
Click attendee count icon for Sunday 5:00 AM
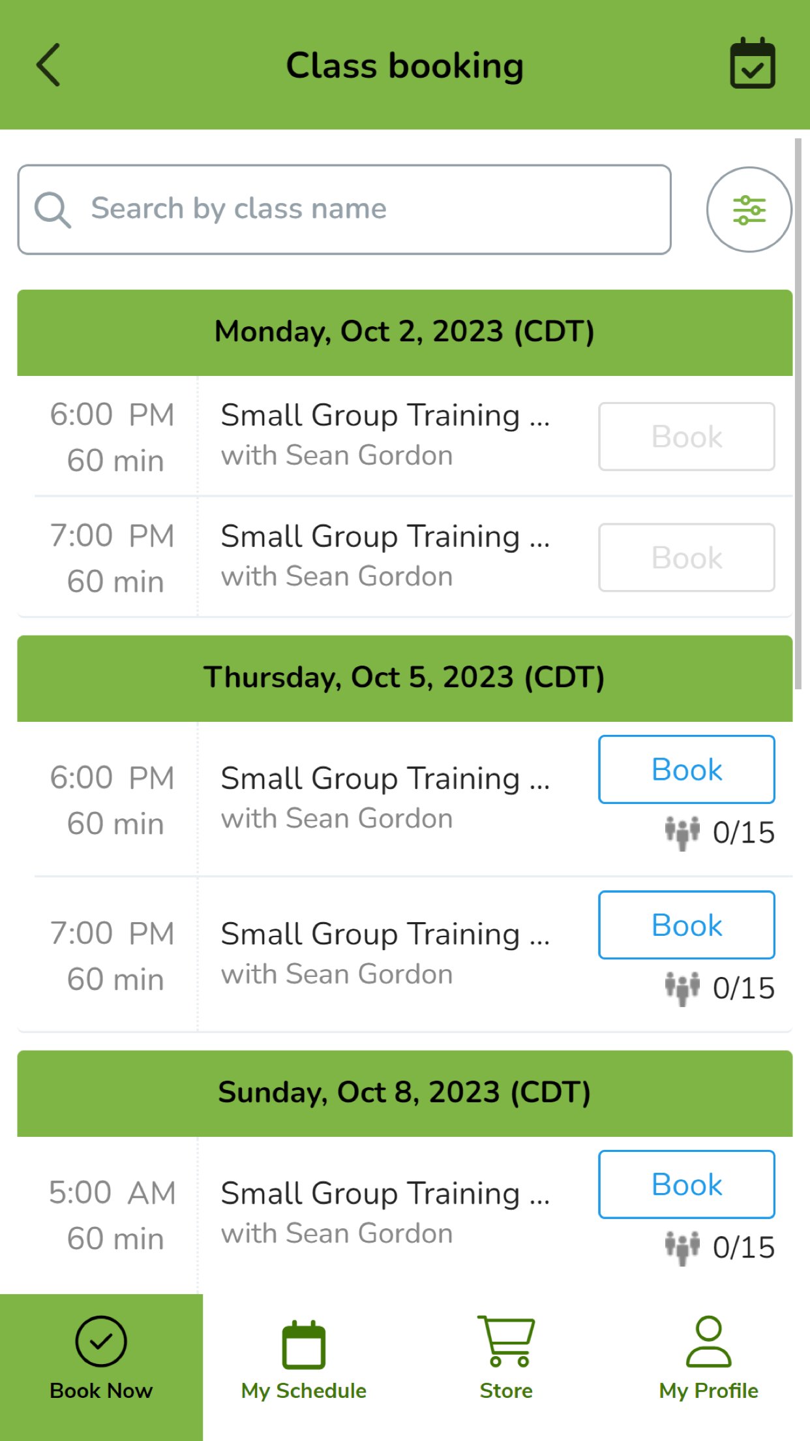(x=682, y=1247)
